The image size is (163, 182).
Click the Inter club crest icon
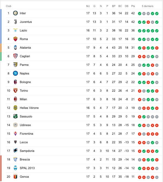[x=15, y=13]
